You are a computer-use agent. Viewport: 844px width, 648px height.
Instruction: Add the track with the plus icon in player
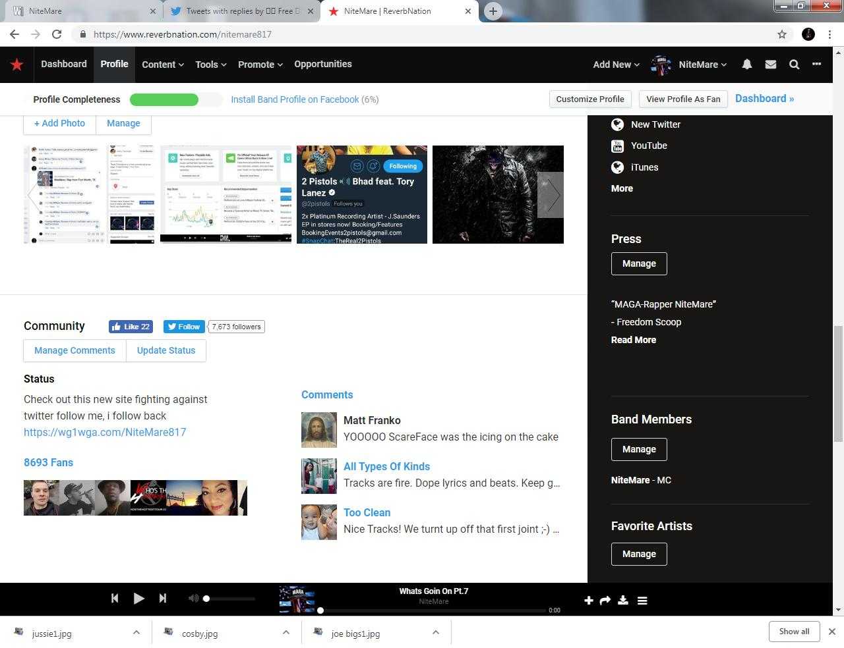click(588, 600)
